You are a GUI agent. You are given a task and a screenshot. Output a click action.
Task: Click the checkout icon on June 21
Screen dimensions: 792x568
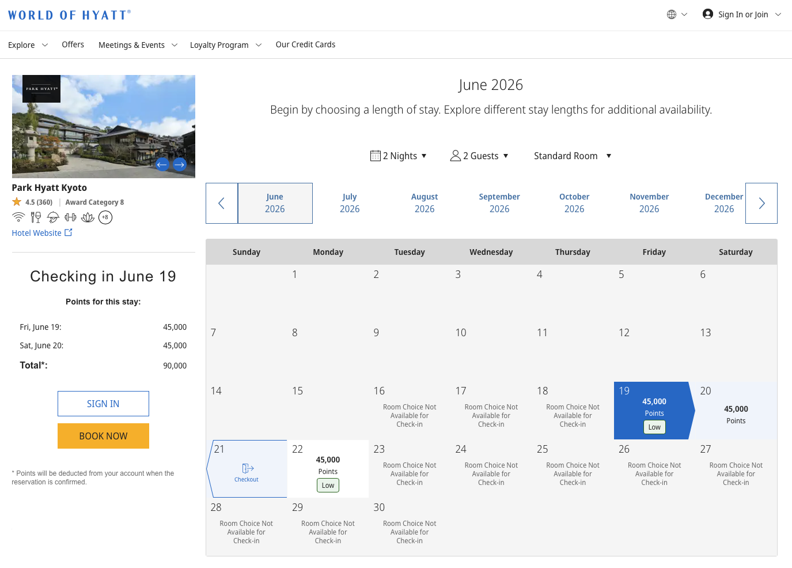(247, 468)
